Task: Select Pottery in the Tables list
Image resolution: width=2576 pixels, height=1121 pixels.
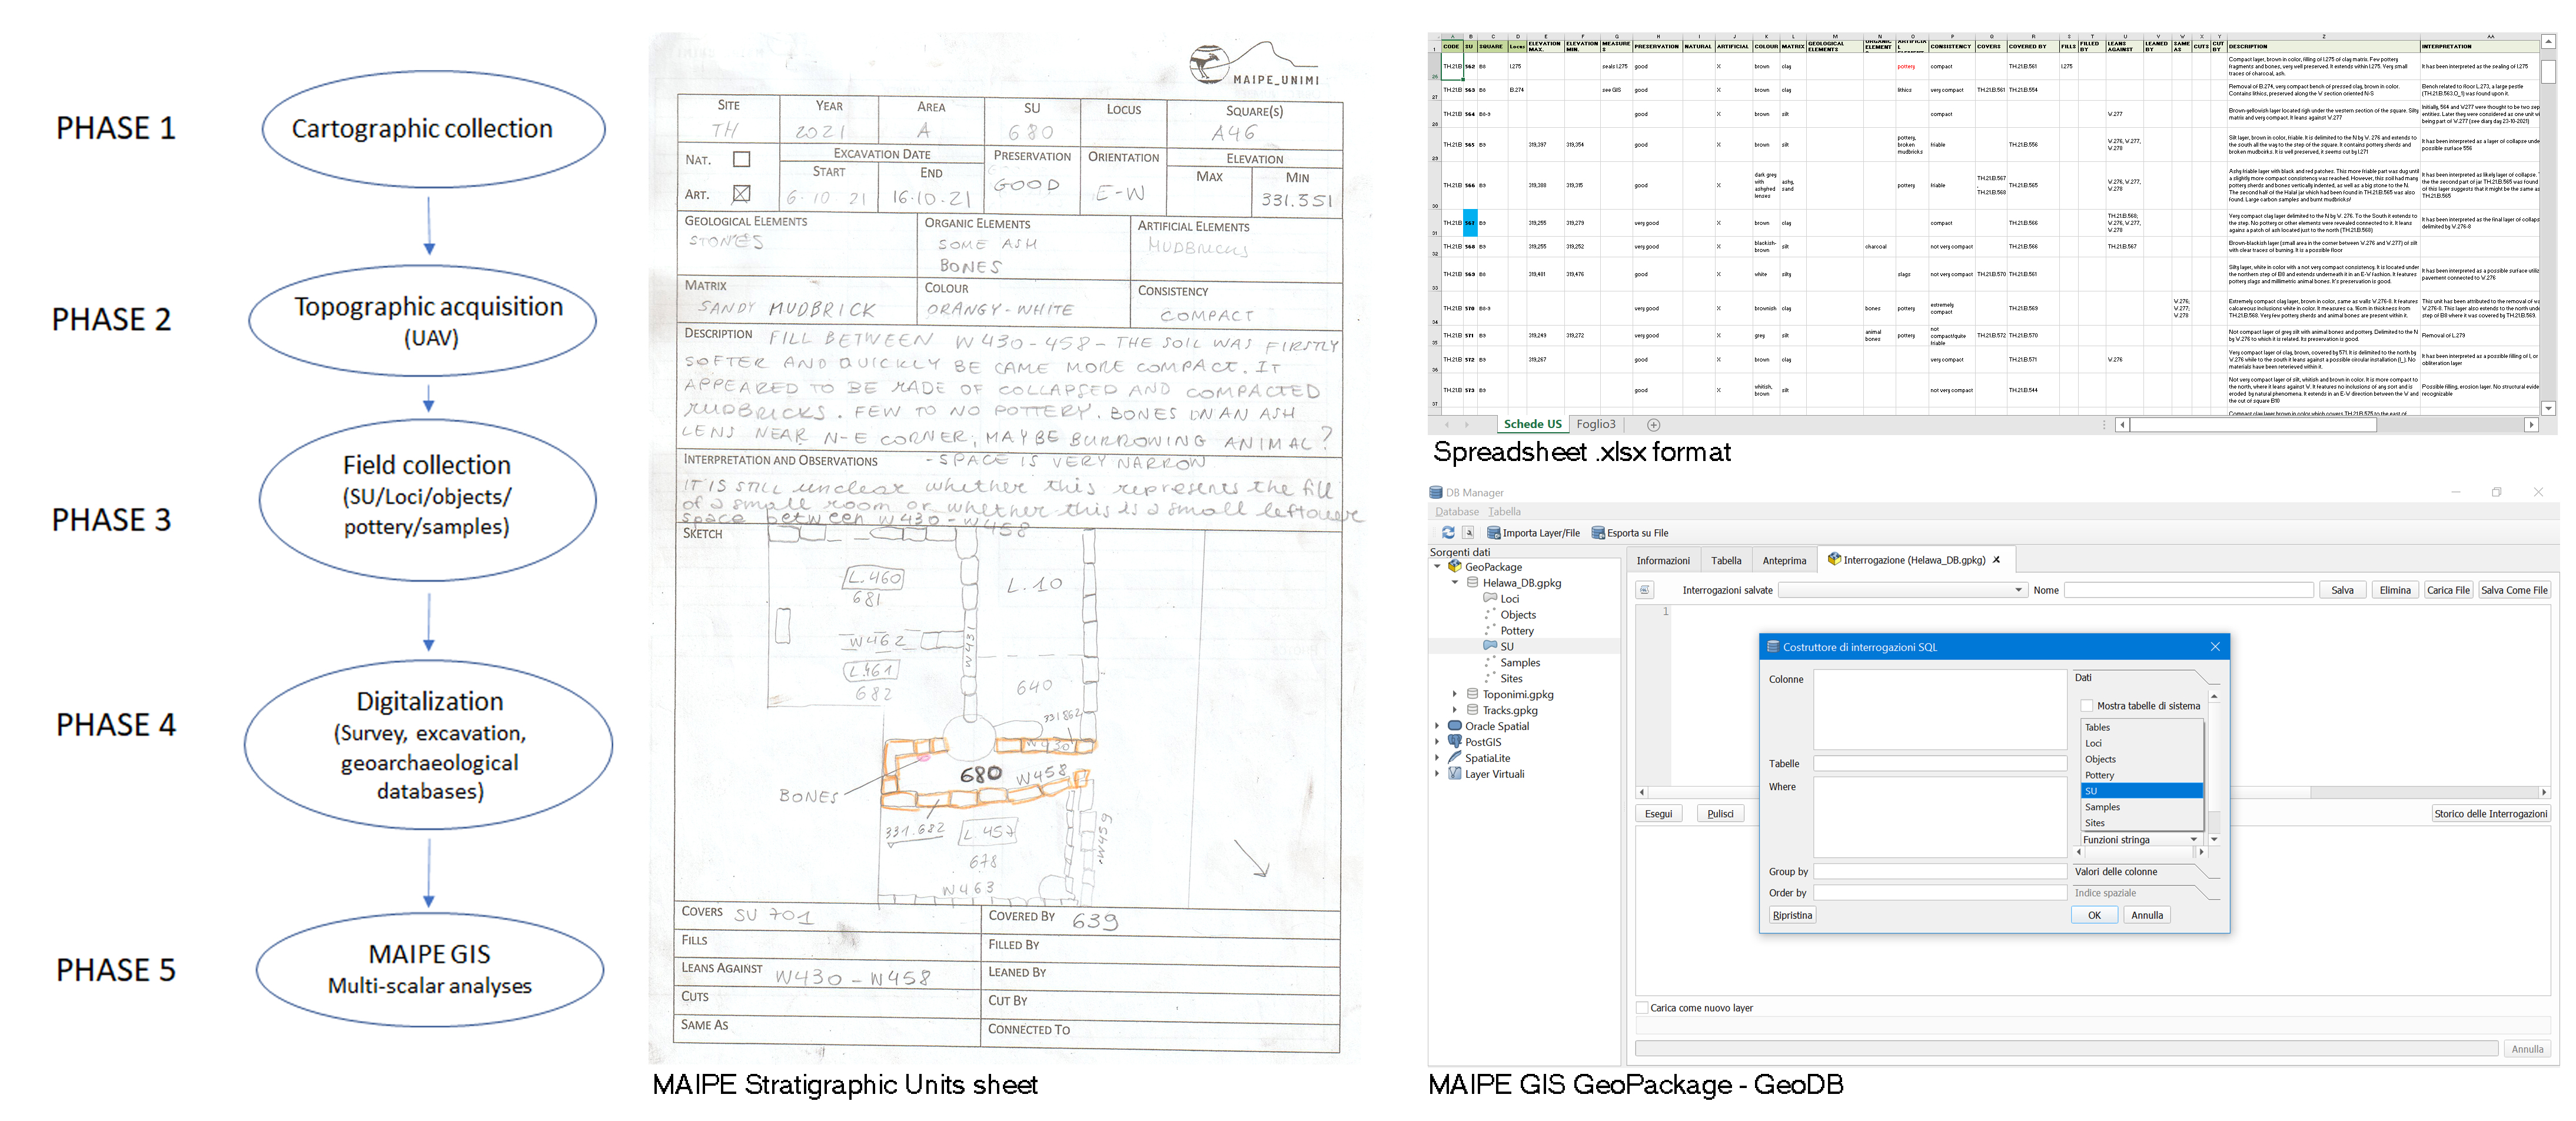Action: 2099,775
